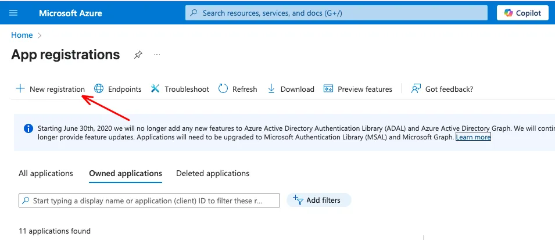Switch to the All applications tab

point(46,173)
